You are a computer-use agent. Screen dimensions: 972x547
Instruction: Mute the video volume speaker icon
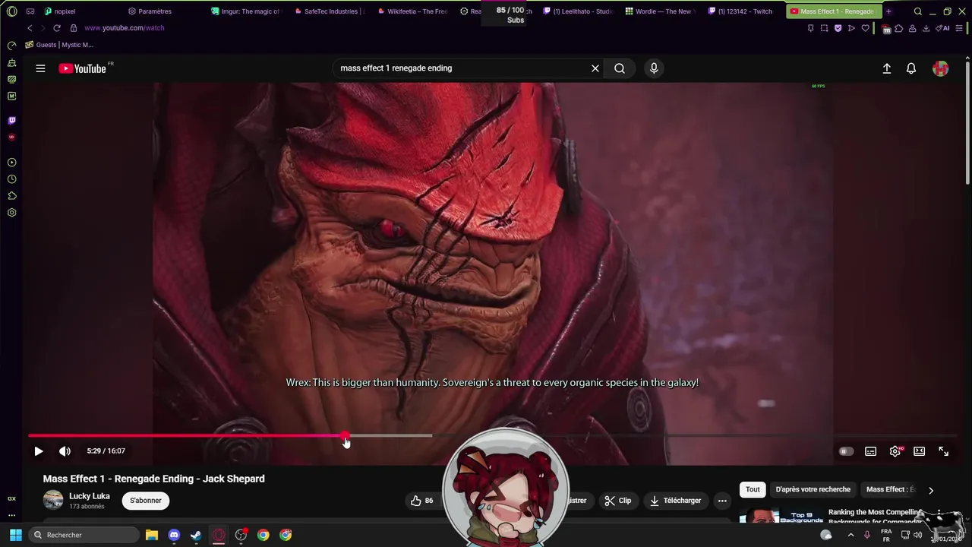[x=65, y=451]
